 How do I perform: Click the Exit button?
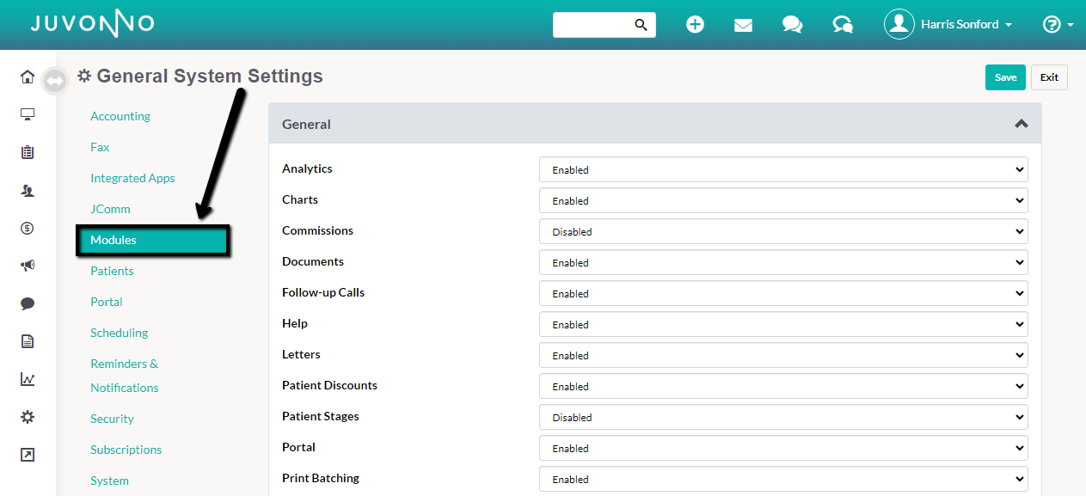[x=1049, y=77]
